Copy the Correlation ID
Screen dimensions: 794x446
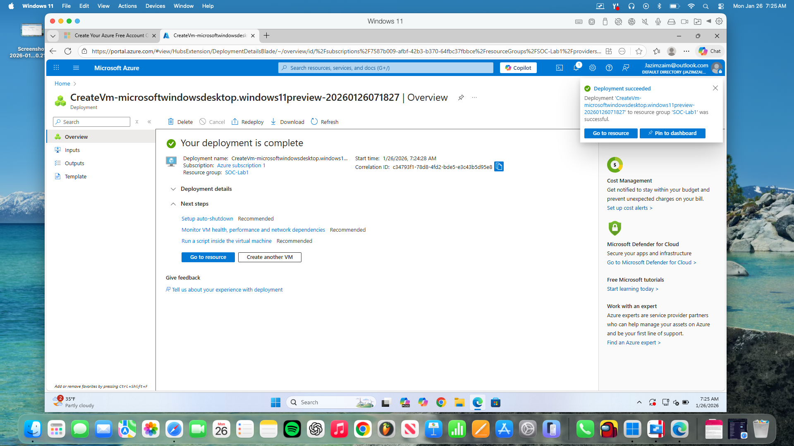tap(499, 167)
